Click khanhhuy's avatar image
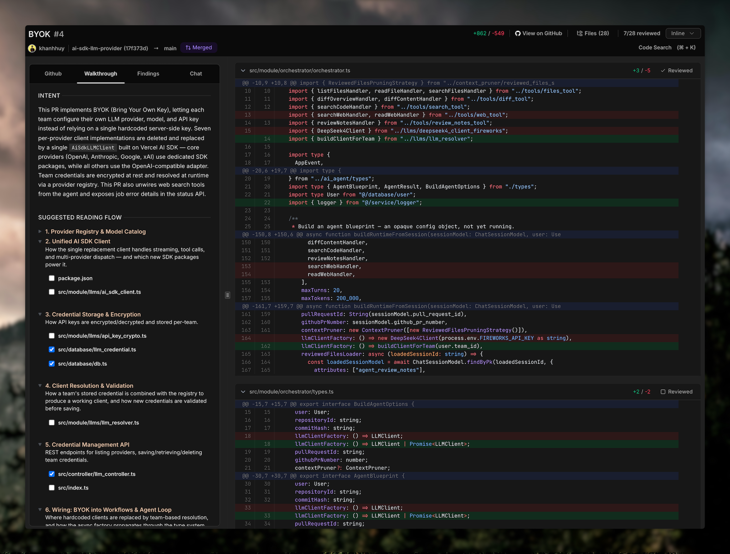Screen dimensions: 730x554 click(x=32, y=48)
